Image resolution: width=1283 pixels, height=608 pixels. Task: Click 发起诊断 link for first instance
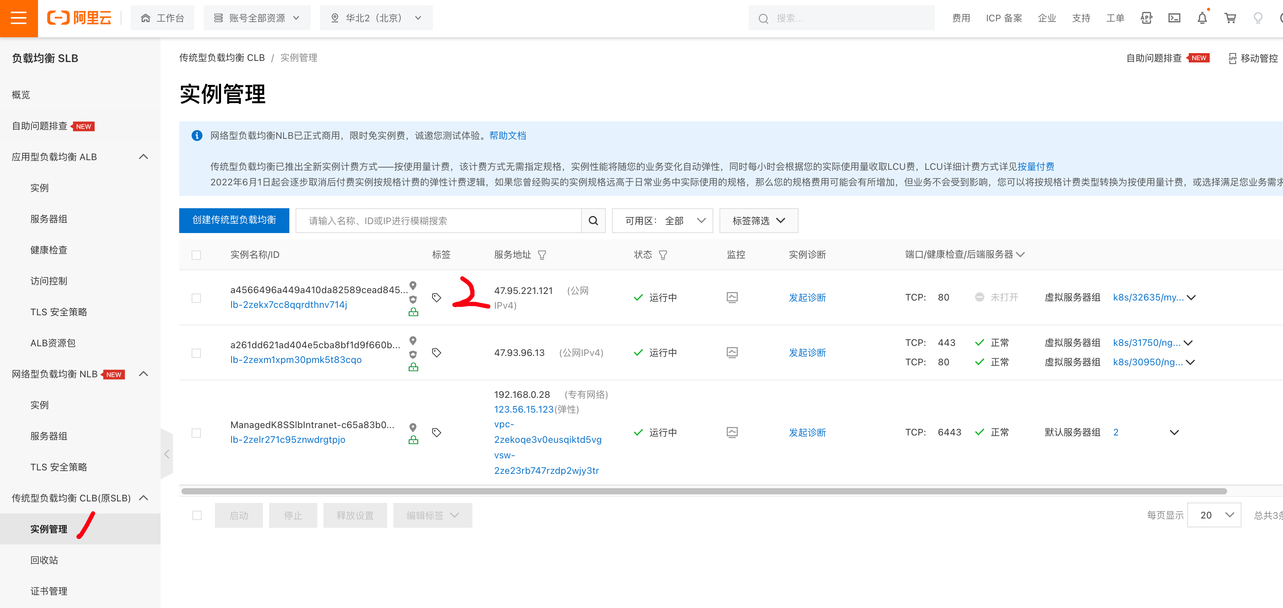(807, 298)
